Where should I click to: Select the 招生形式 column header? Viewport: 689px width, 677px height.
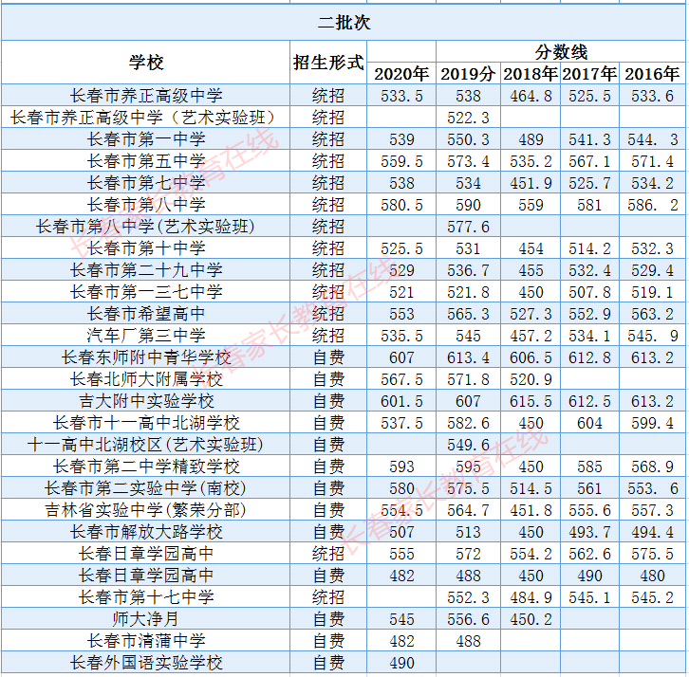[328, 63]
